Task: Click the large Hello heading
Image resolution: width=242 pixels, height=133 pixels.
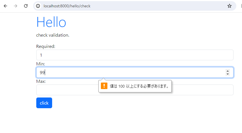Action: click(51, 22)
